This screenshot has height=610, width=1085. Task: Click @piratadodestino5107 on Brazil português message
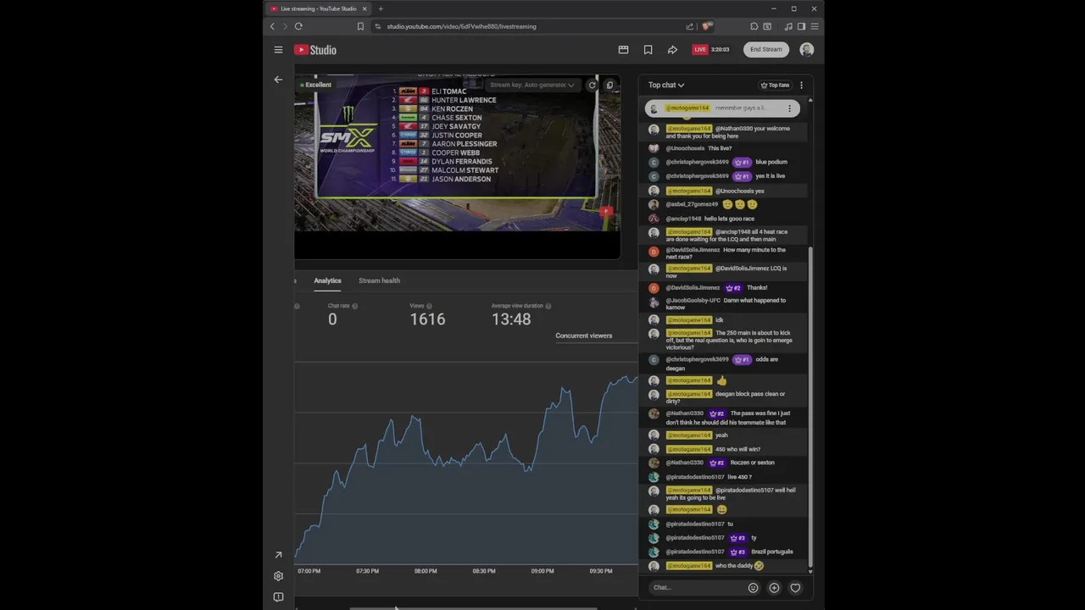[x=695, y=552]
